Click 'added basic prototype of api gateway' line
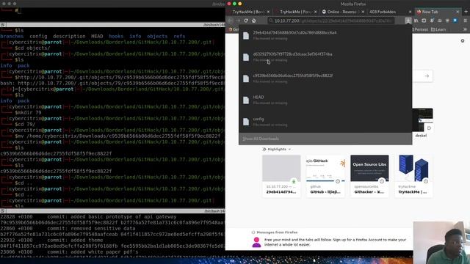470x264 pixels. tap(123, 217)
